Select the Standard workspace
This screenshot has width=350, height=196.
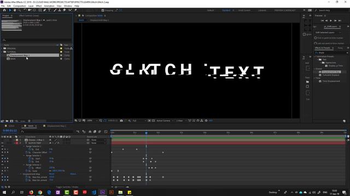pyautogui.click(x=226, y=10)
